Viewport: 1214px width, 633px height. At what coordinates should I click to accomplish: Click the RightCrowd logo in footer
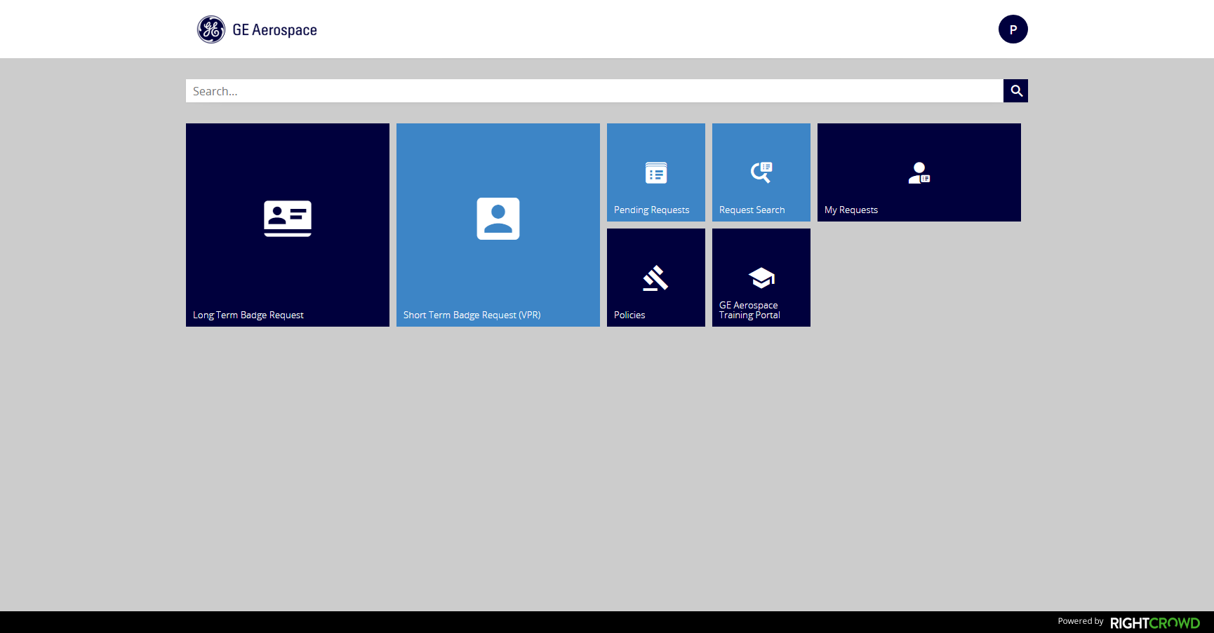1154,622
